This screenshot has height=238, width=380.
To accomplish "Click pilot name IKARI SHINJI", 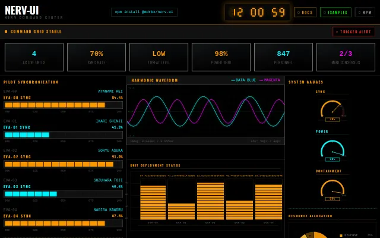I will tap(109, 121).
